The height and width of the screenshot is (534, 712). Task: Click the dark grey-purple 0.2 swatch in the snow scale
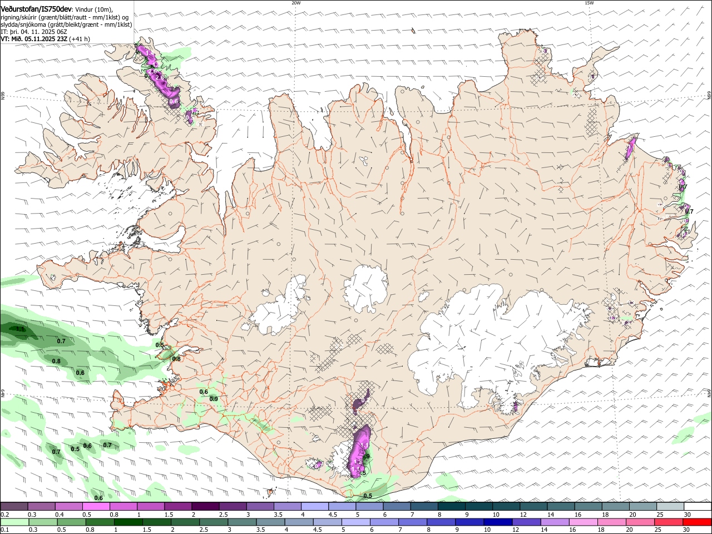click(x=14, y=506)
